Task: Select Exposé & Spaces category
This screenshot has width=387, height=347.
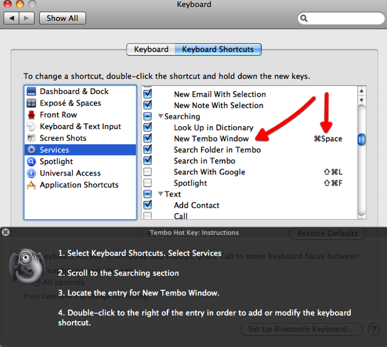Action: pyautogui.click(x=80, y=103)
